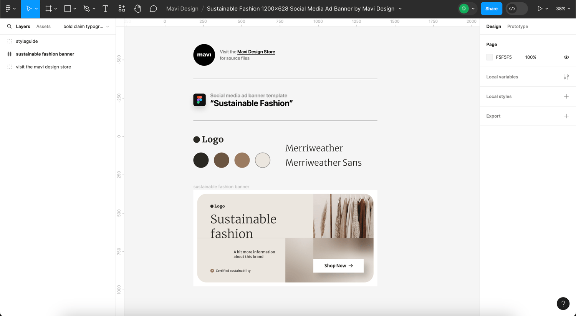The image size is (576, 316).
Task: Click the large 'Logo' styleguide text
Action: click(x=213, y=140)
